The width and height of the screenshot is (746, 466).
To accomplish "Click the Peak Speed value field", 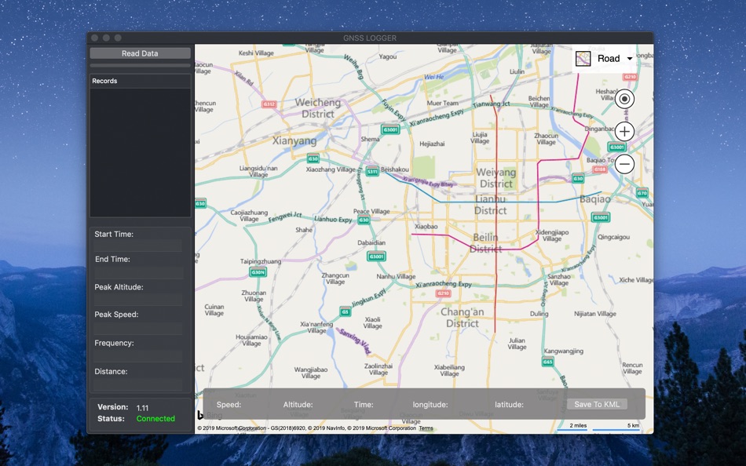I will [x=138, y=327].
